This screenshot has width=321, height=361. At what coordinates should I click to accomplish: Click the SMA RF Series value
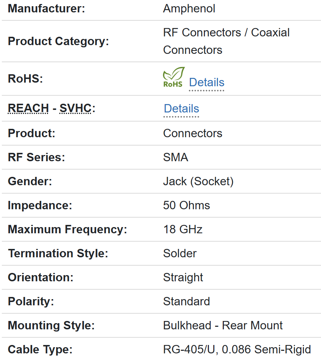[175, 158]
